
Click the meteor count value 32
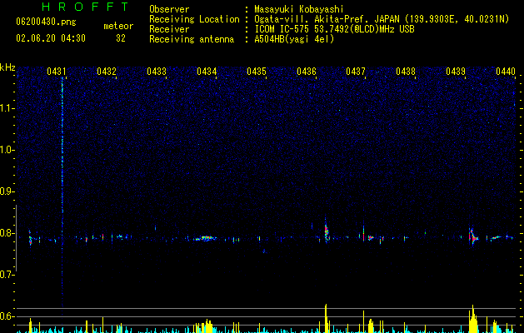pyautogui.click(x=121, y=38)
